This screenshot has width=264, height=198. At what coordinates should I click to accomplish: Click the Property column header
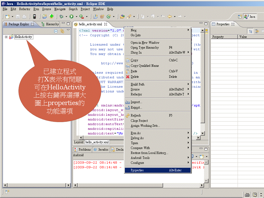coord(224,37)
